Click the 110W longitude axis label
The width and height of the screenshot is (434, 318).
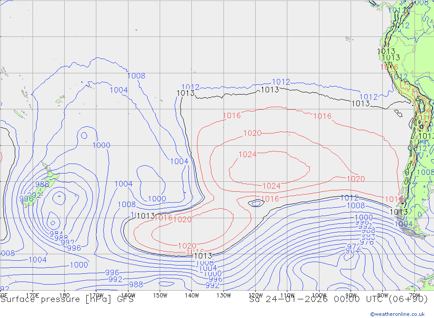pos(286,295)
